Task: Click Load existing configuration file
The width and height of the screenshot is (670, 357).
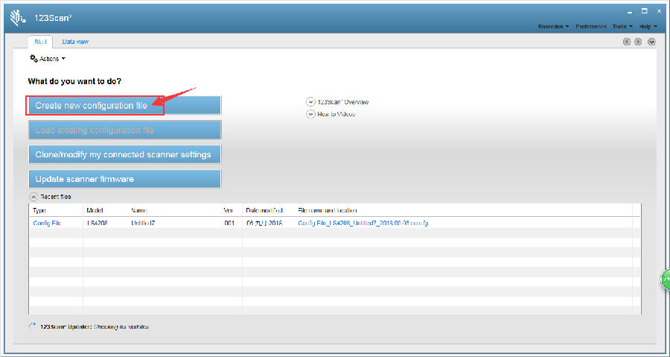Action: pos(125,130)
